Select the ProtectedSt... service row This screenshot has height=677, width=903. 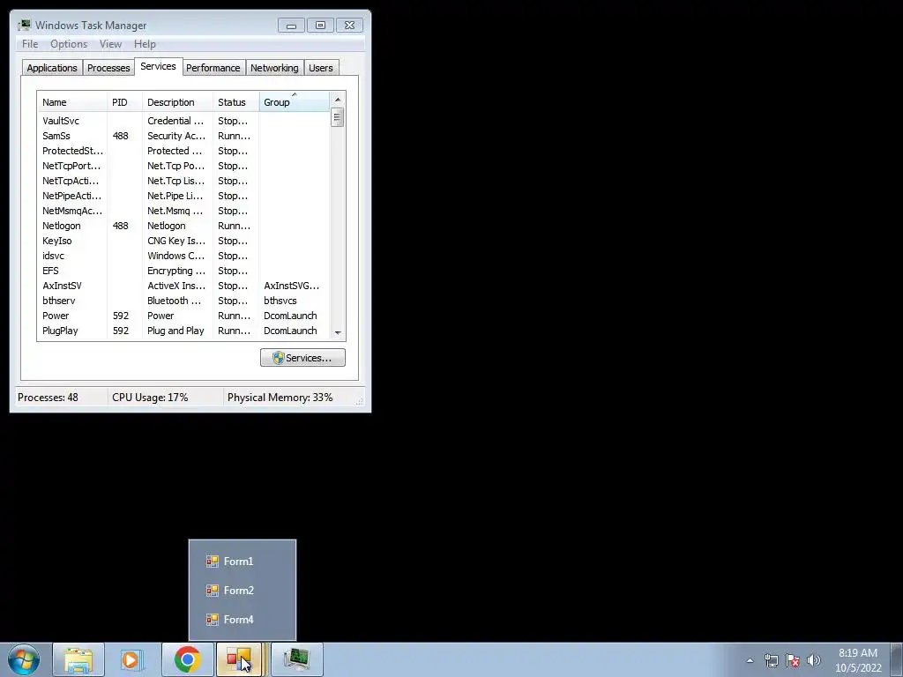pyautogui.click(x=183, y=151)
